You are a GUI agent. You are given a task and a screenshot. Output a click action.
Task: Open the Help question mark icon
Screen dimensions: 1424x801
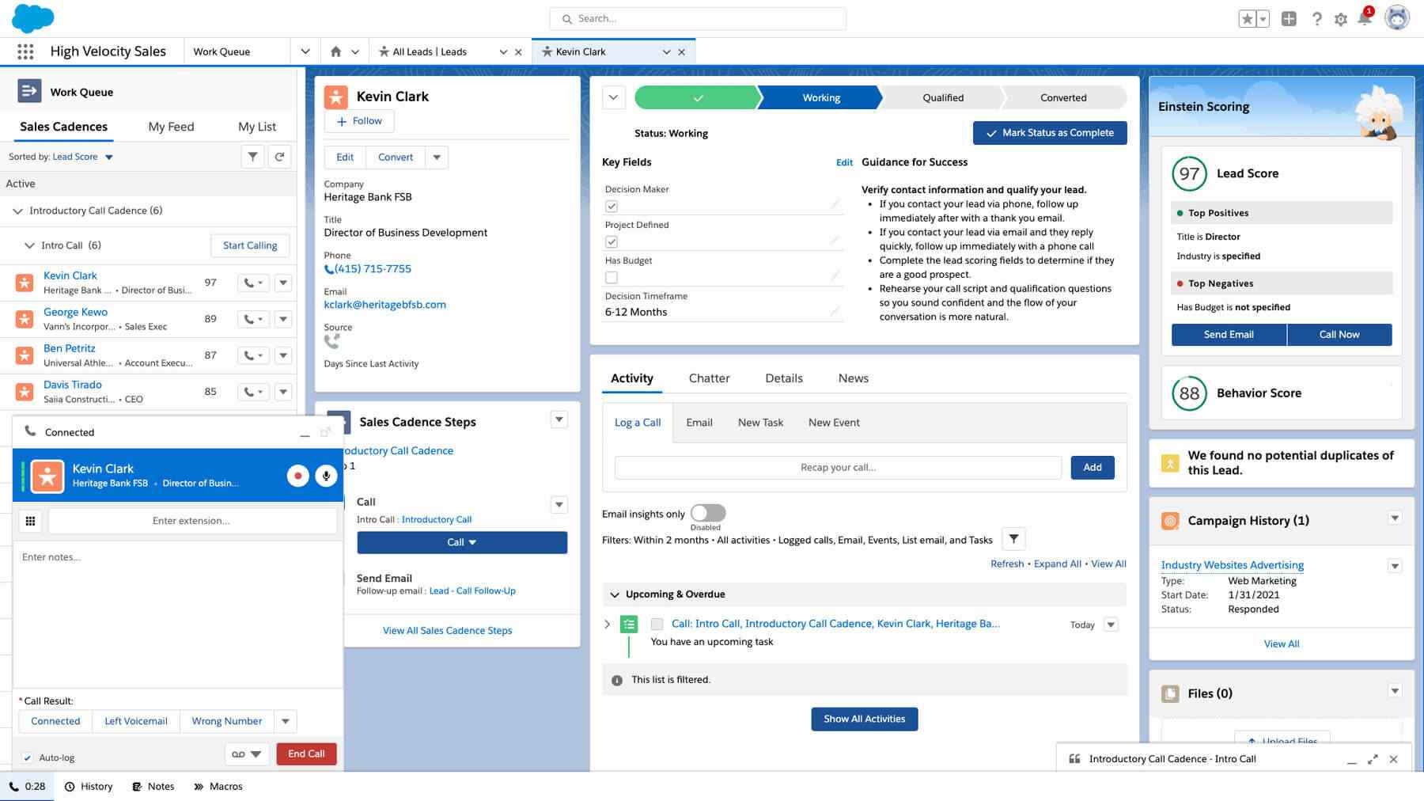click(1316, 19)
